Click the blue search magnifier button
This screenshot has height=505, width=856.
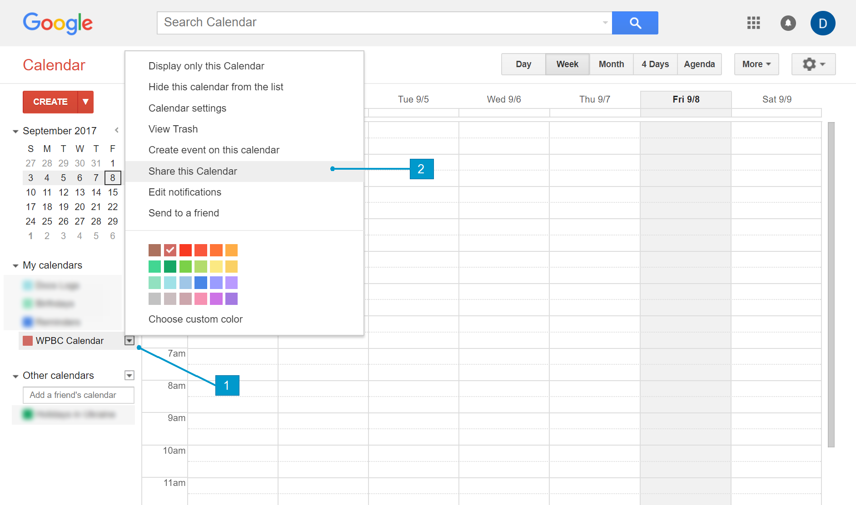pos(635,23)
